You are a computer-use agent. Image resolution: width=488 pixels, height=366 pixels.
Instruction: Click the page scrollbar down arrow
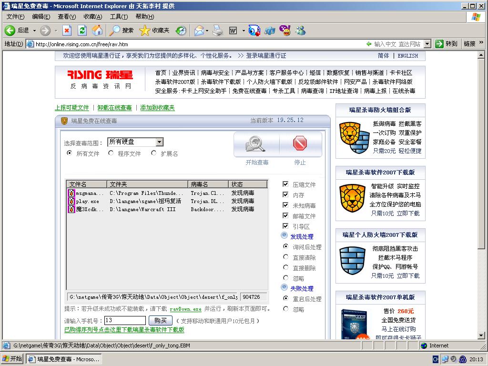click(x=481, y=335)
